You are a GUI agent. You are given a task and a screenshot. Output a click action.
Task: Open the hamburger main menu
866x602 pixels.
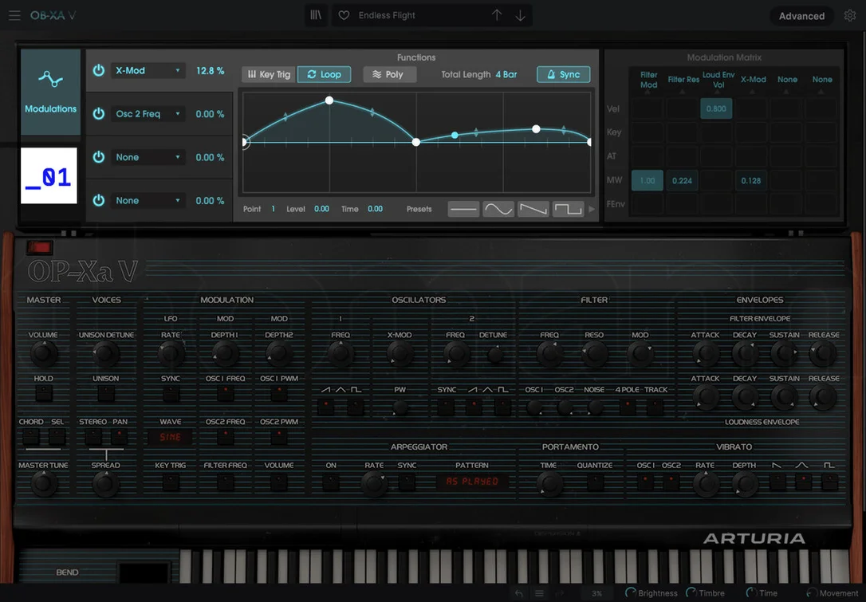(14, 15)
